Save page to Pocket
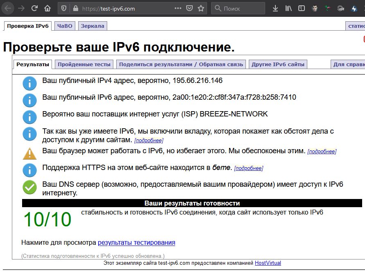The height and width of the screenshot is (275, 365). 189,8
